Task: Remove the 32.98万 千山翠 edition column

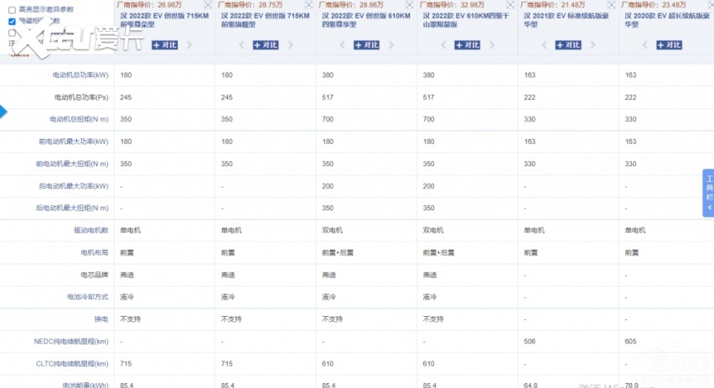Action: [510, 5]
